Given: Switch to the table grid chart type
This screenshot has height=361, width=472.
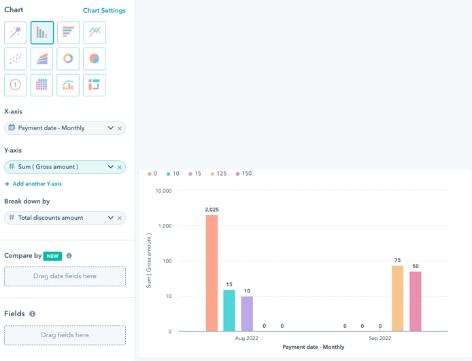Looking at the screenshot, I should 42,85.
